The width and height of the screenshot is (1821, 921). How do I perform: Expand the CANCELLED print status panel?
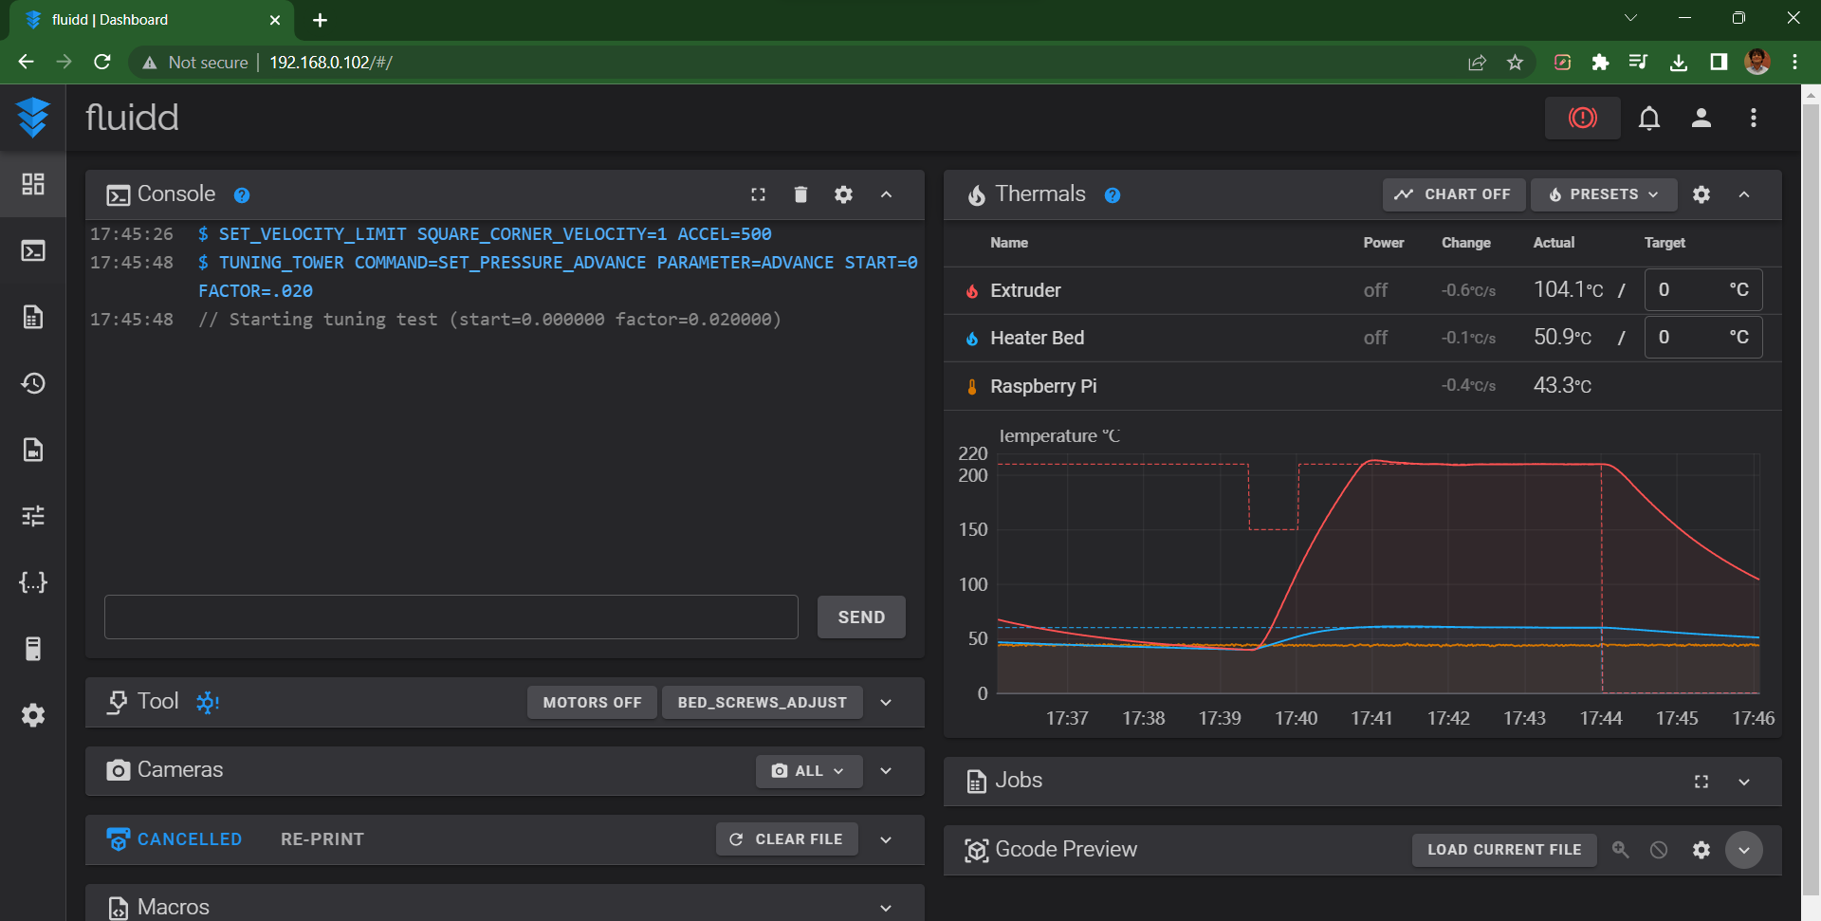pyautogui.click(x=886, y=839)
